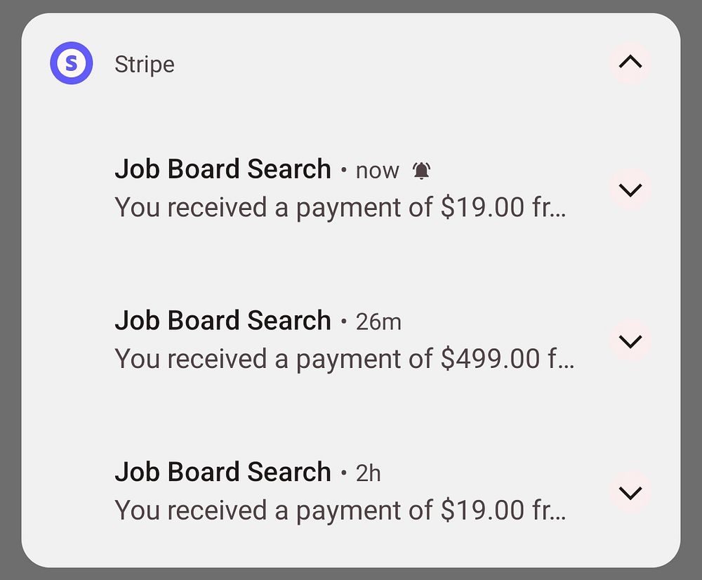This screenshot has height=580, width=702.
Task: Collapse the Stripe notification group
Action: (x=630, y=62)
